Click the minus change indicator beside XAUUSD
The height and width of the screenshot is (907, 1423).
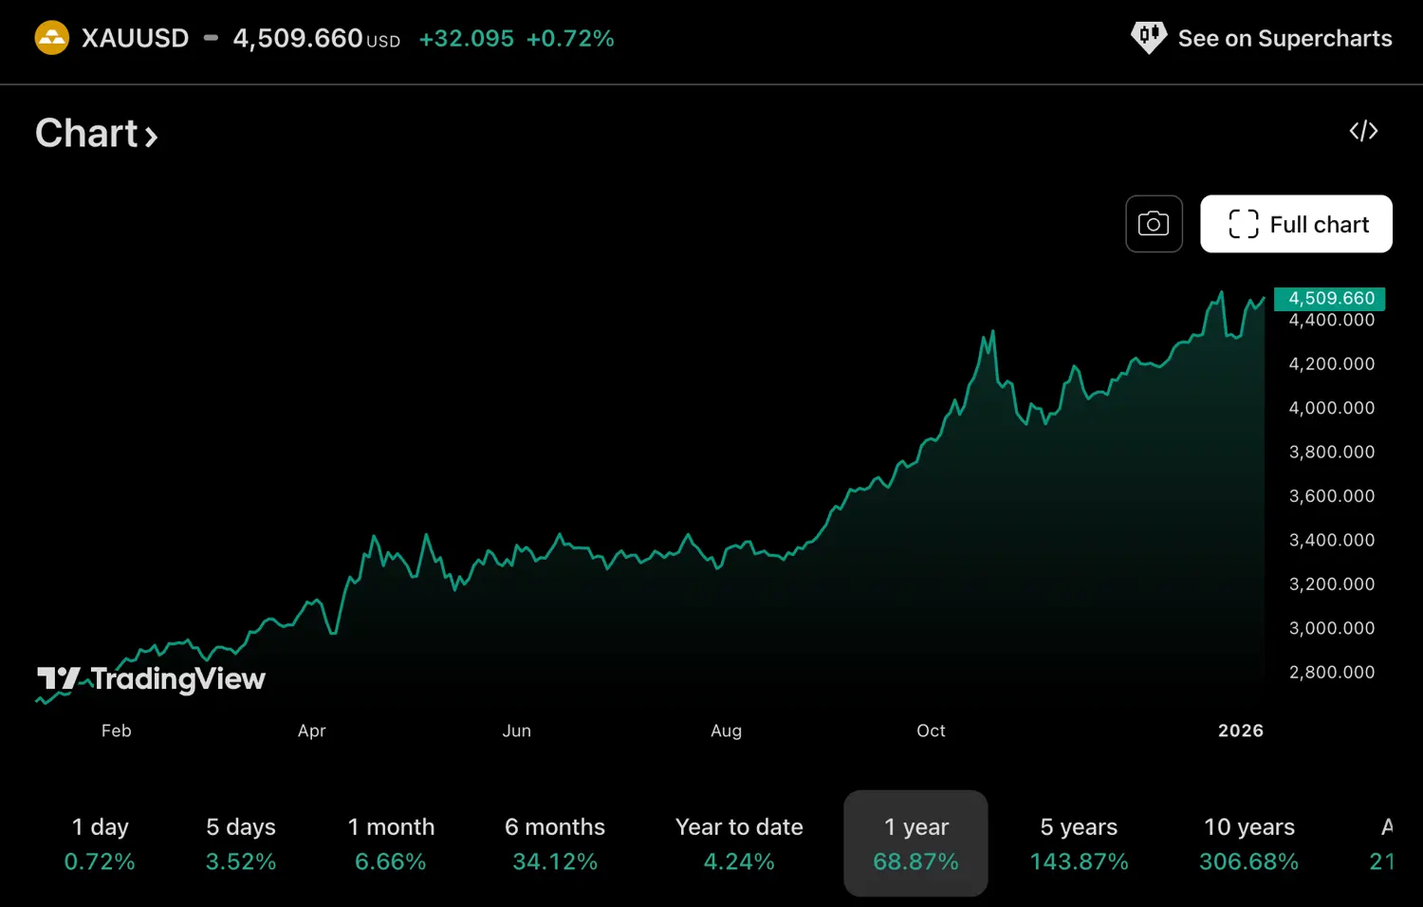pos(210,39)
